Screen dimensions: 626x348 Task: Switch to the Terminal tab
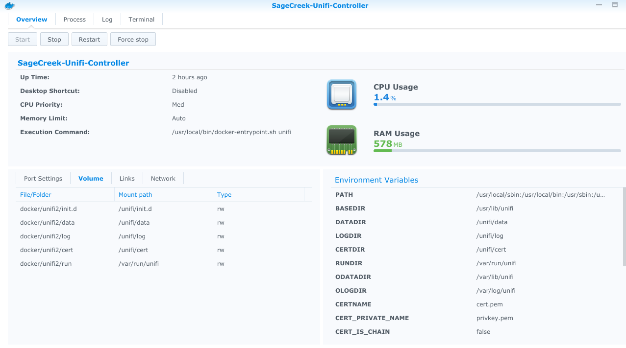pyautogui.click(x=141, y=19)
